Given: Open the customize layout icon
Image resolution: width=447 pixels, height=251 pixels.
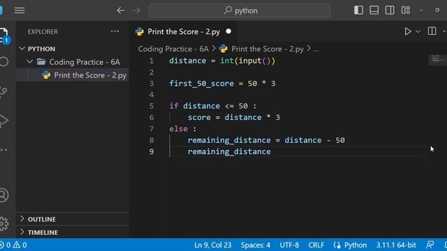Looking at the screenshot, I should pos(406,10).
